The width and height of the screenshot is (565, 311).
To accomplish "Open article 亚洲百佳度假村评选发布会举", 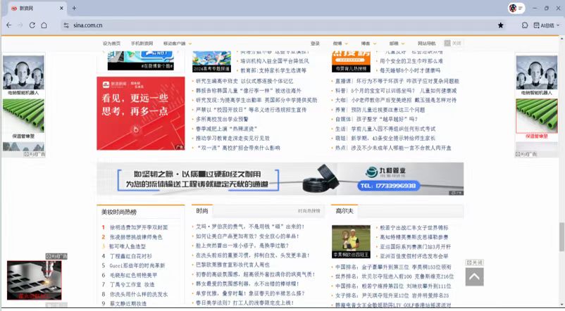I will (x=414, y=256).
